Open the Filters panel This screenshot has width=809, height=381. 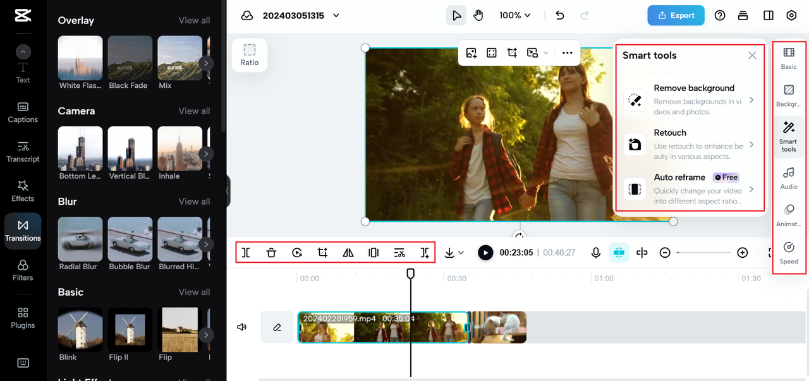pyautogui.click(x=23, y=270)
